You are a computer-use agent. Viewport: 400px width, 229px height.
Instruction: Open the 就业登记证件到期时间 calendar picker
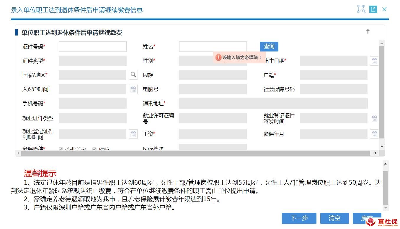tap(133, 134)
